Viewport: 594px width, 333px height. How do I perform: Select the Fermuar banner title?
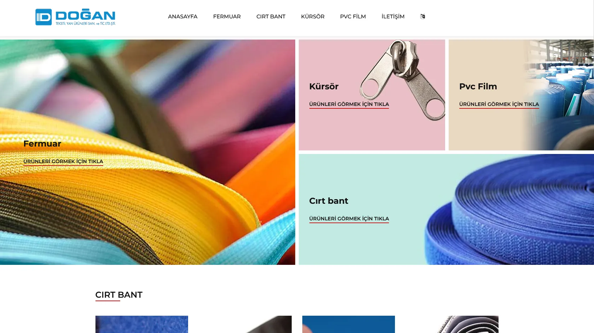pos(42,144)
